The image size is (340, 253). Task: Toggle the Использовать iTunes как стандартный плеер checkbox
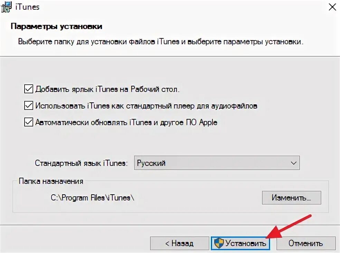tap(29, 106)
